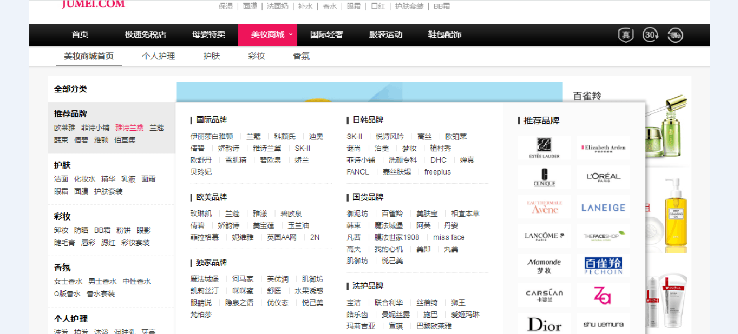
Task: Click the 全部分类 heading
Action: click(70, 89)
